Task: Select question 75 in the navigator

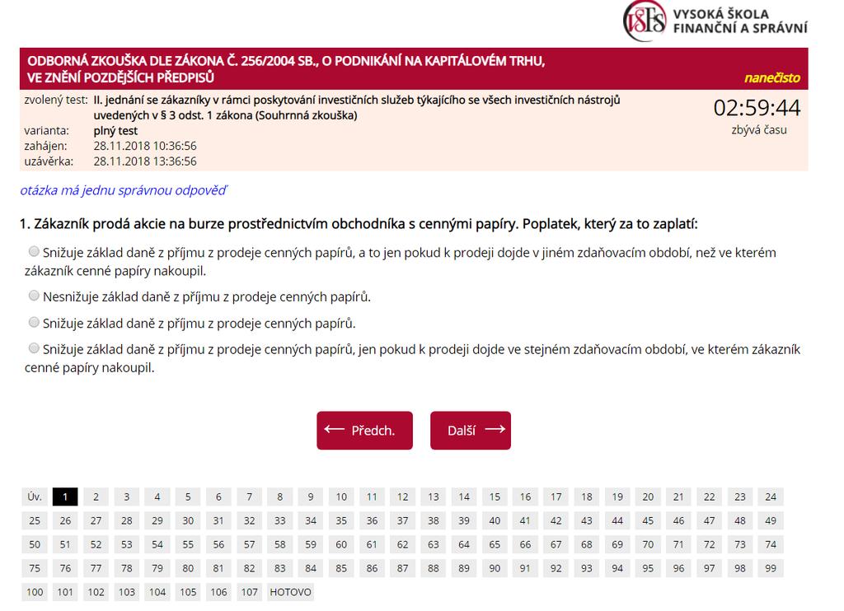Action: coord(35,568)
